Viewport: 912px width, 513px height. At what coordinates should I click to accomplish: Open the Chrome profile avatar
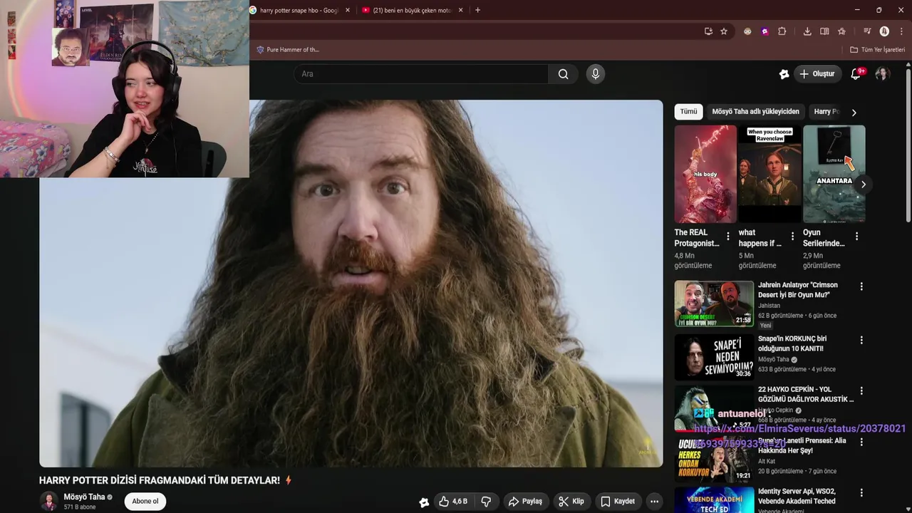tap(884, 31)
